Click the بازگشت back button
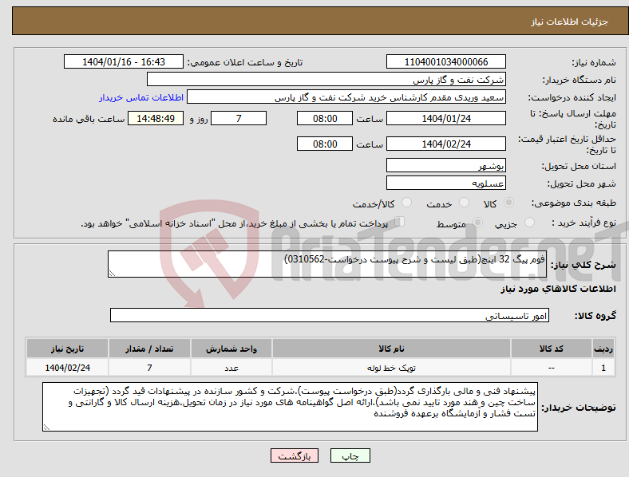Viewport: 629px width, 477px height. click(x=295, y=455)
